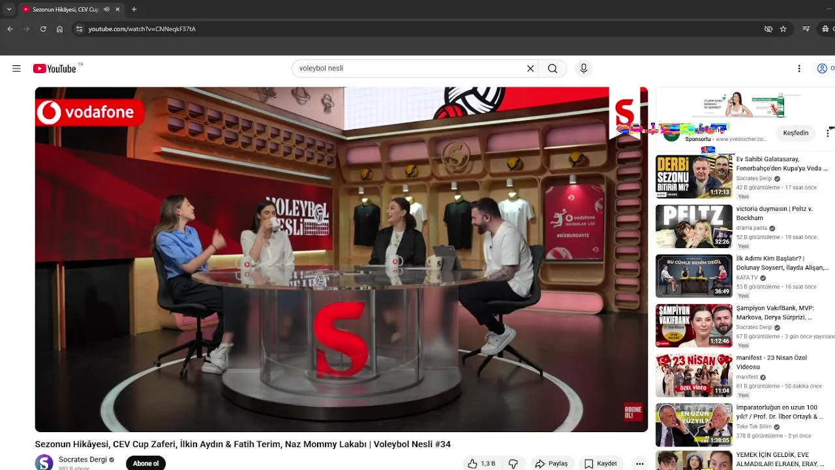The height and width of the screenshot is (470, 835).
Task: Go forward in browser history
Action: pyautogui.click(x=26, y=29)
